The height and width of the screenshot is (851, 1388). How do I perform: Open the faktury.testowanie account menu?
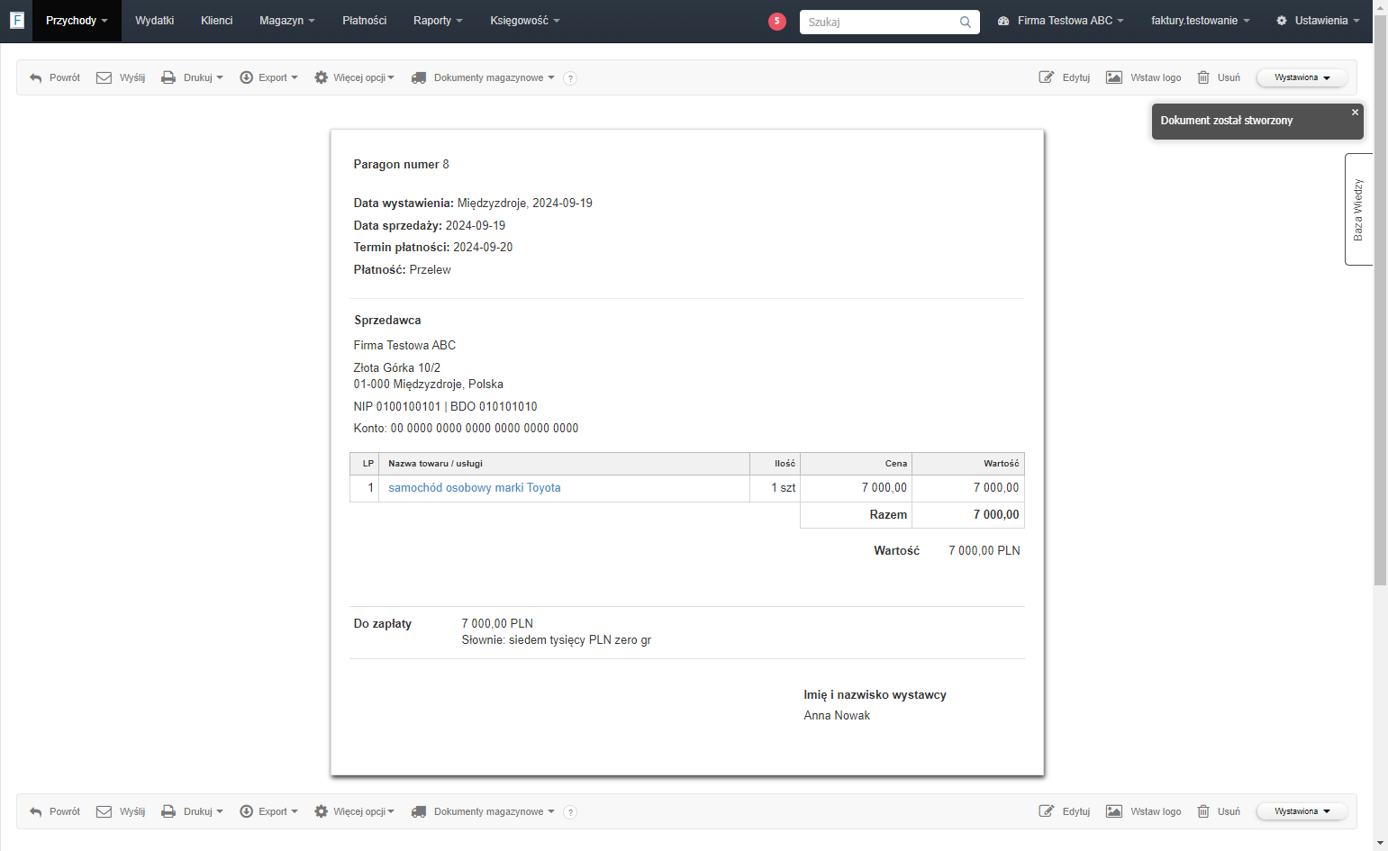[1200, 21]
